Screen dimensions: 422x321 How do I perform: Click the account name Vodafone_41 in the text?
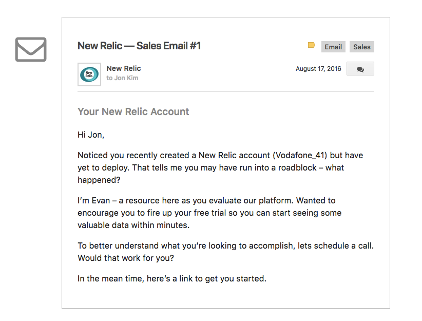[x=301, y=156]
